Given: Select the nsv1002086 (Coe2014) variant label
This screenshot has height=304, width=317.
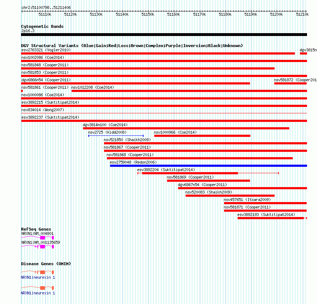Looking at the screenshot, I should click(x=43, y=57).
